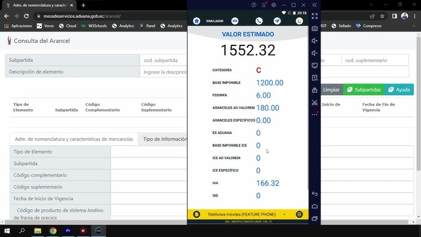Click the address bar URL

pos(82,16)
